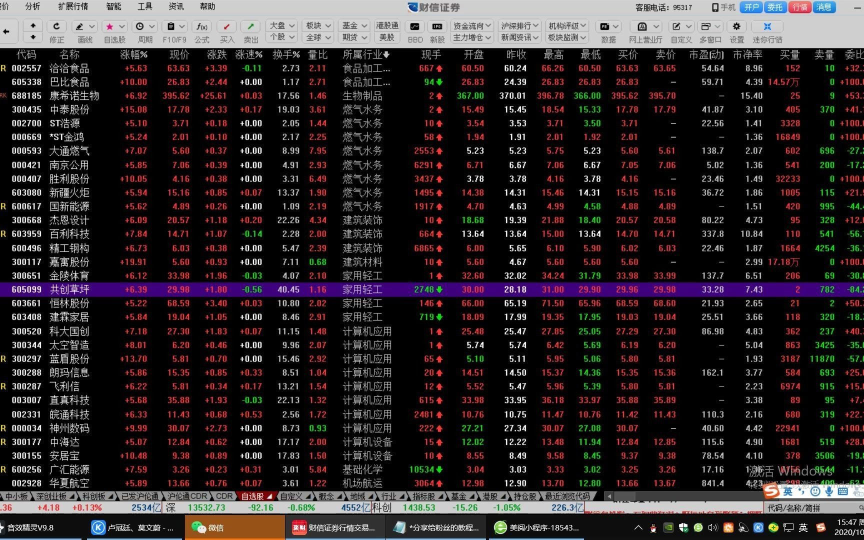
Task: Click the 消息 button
Action: point(823,7)
